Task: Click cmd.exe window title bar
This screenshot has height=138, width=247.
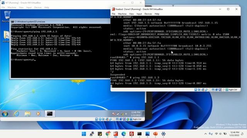Action: [x=60, y=21]
